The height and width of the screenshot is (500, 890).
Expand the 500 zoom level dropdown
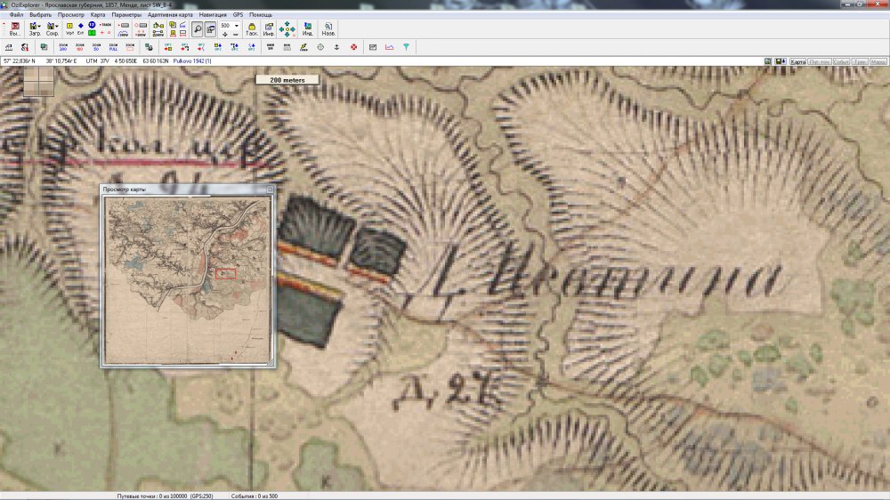coord(237,26)
